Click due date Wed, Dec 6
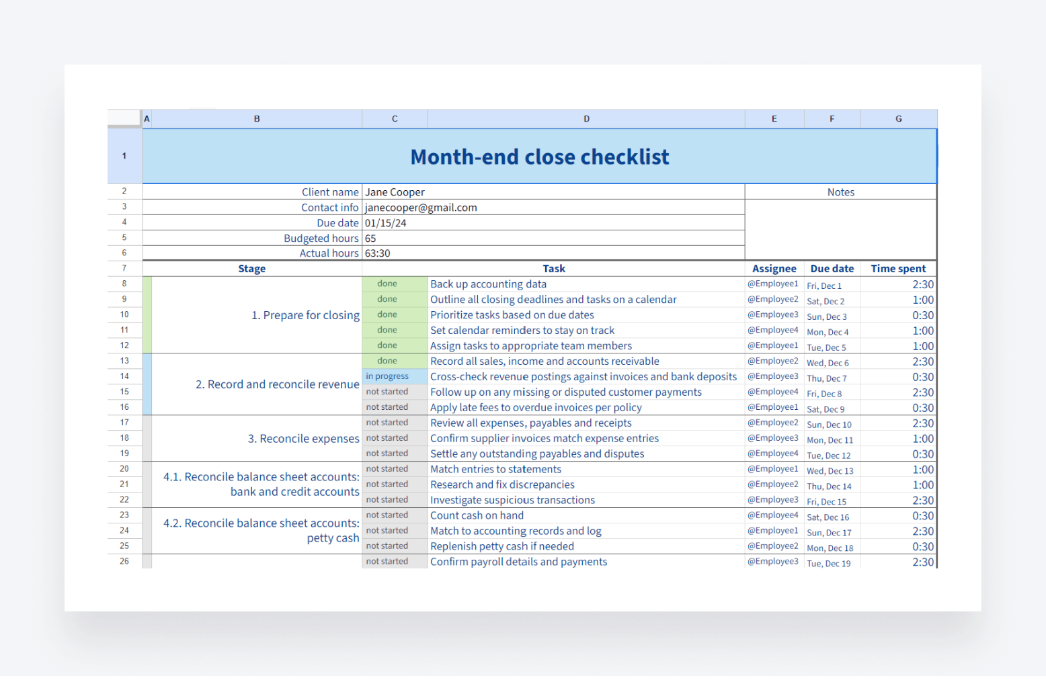Image resolution: width=1046 pixels, height=684 pixels. (832, 362)
